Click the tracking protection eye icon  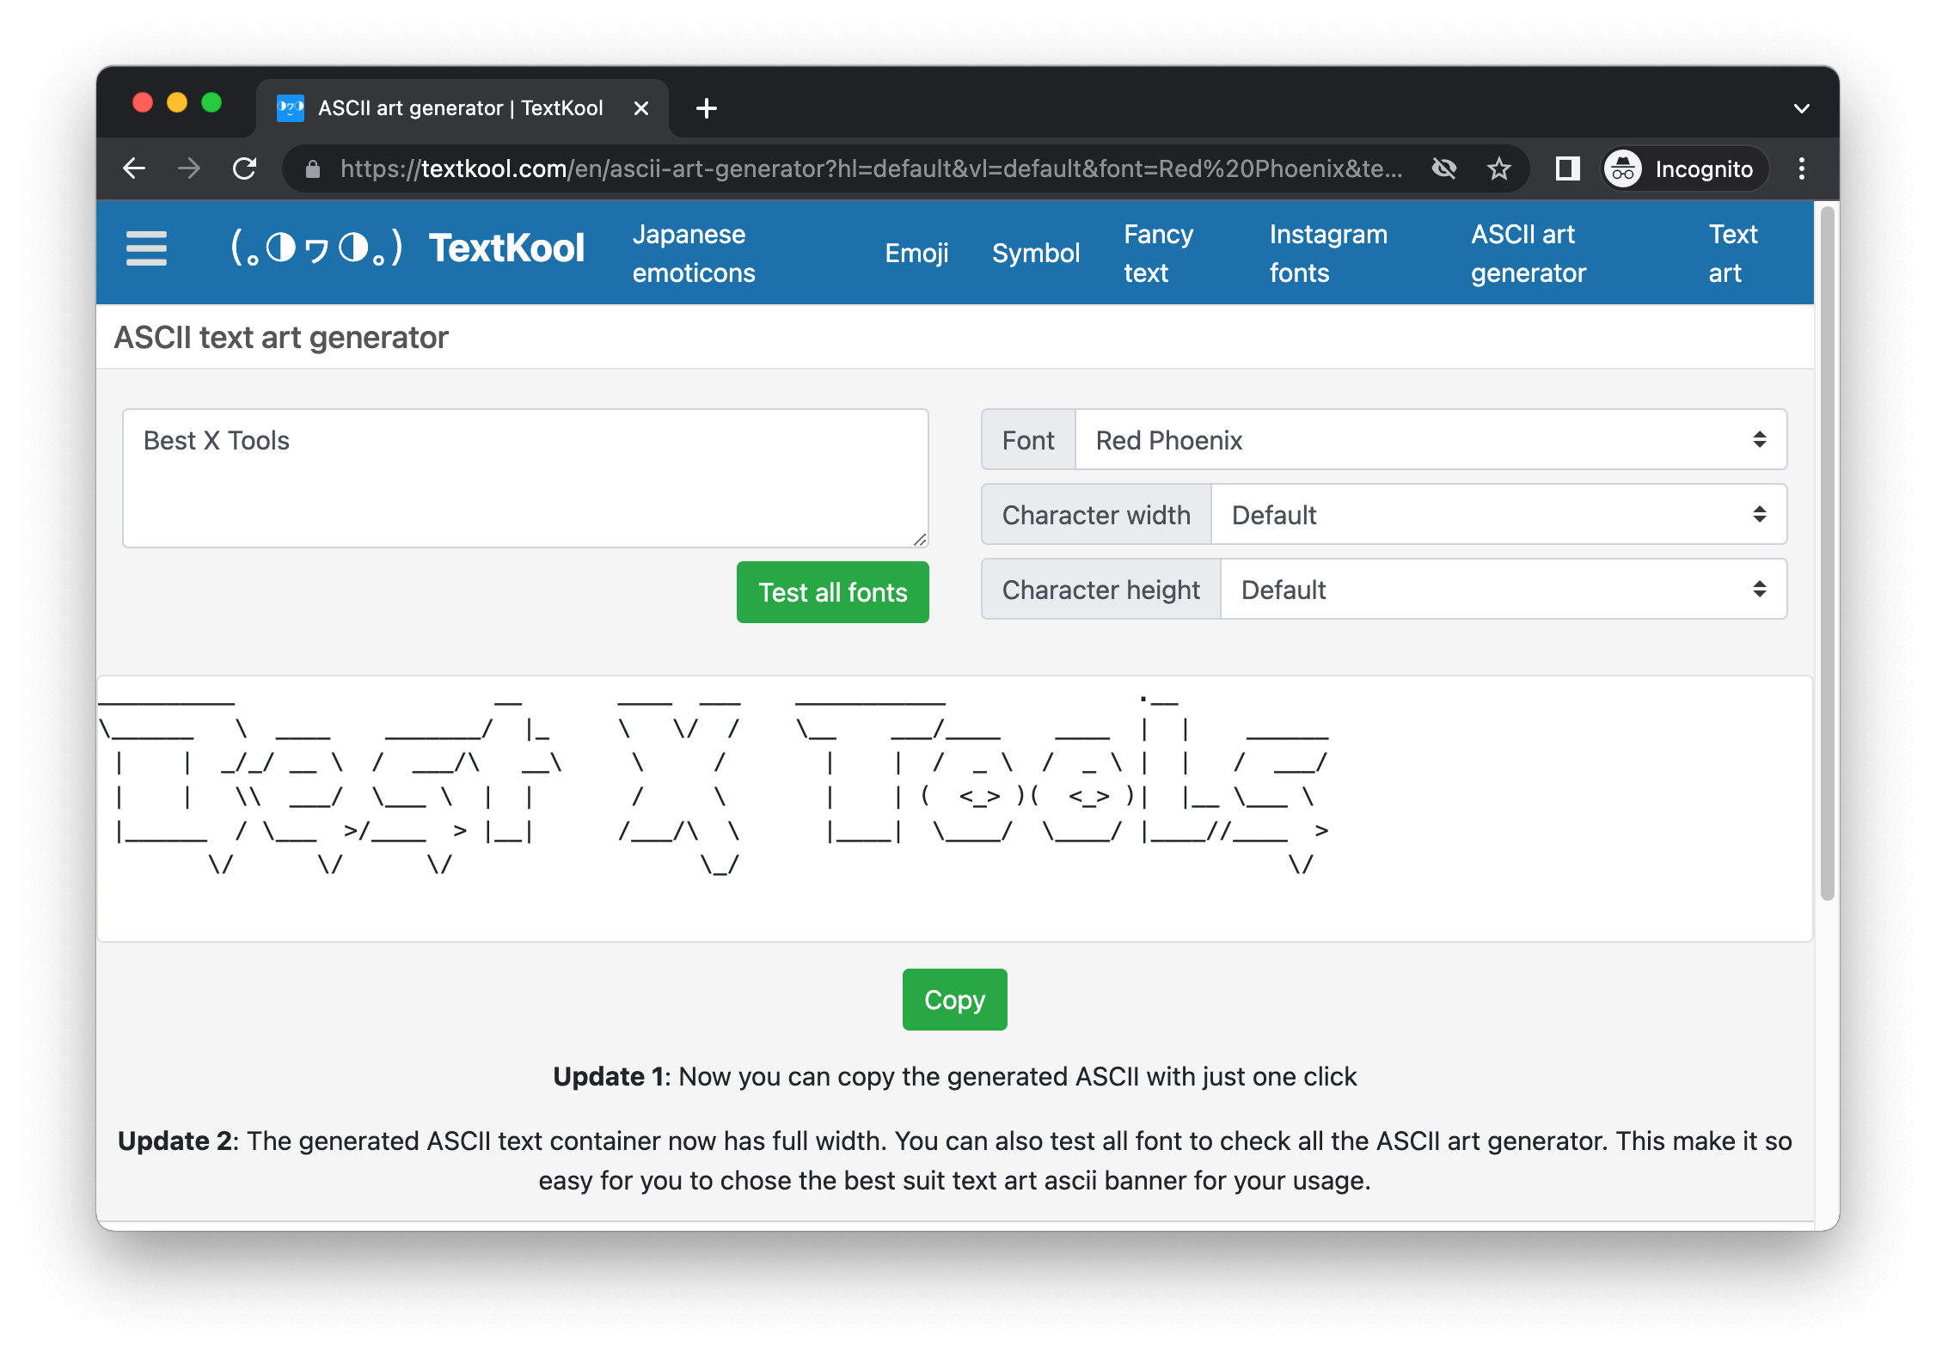(x=1444, y=168)
